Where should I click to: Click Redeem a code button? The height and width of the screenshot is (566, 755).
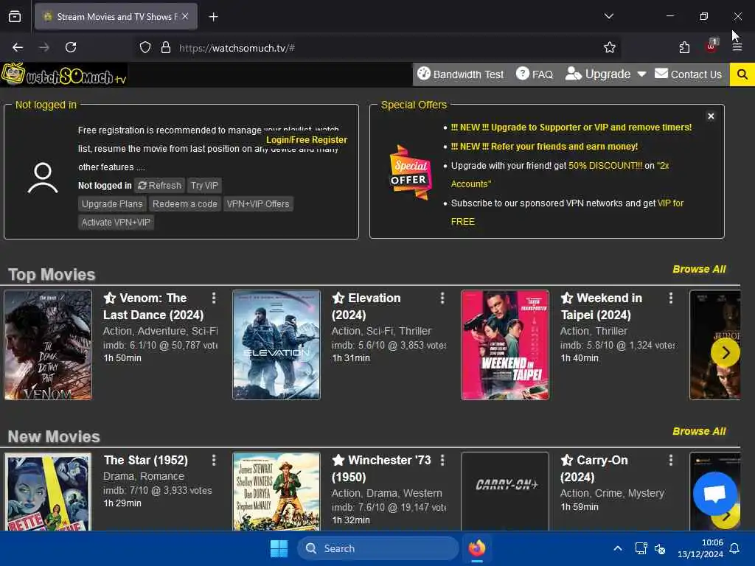click(x=185, y=204)
